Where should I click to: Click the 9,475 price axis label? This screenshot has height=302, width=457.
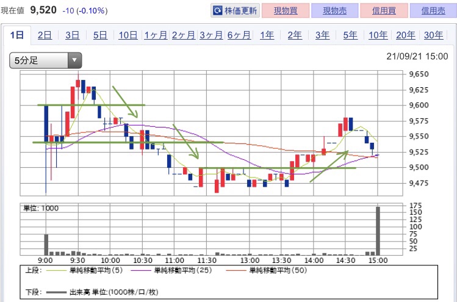pyautogui.click(x=419, y=183)
